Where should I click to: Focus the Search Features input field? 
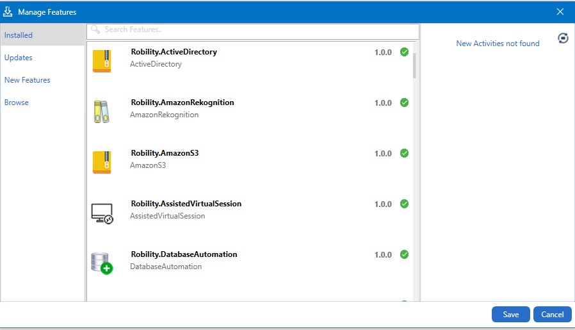[x=256, y=29]
